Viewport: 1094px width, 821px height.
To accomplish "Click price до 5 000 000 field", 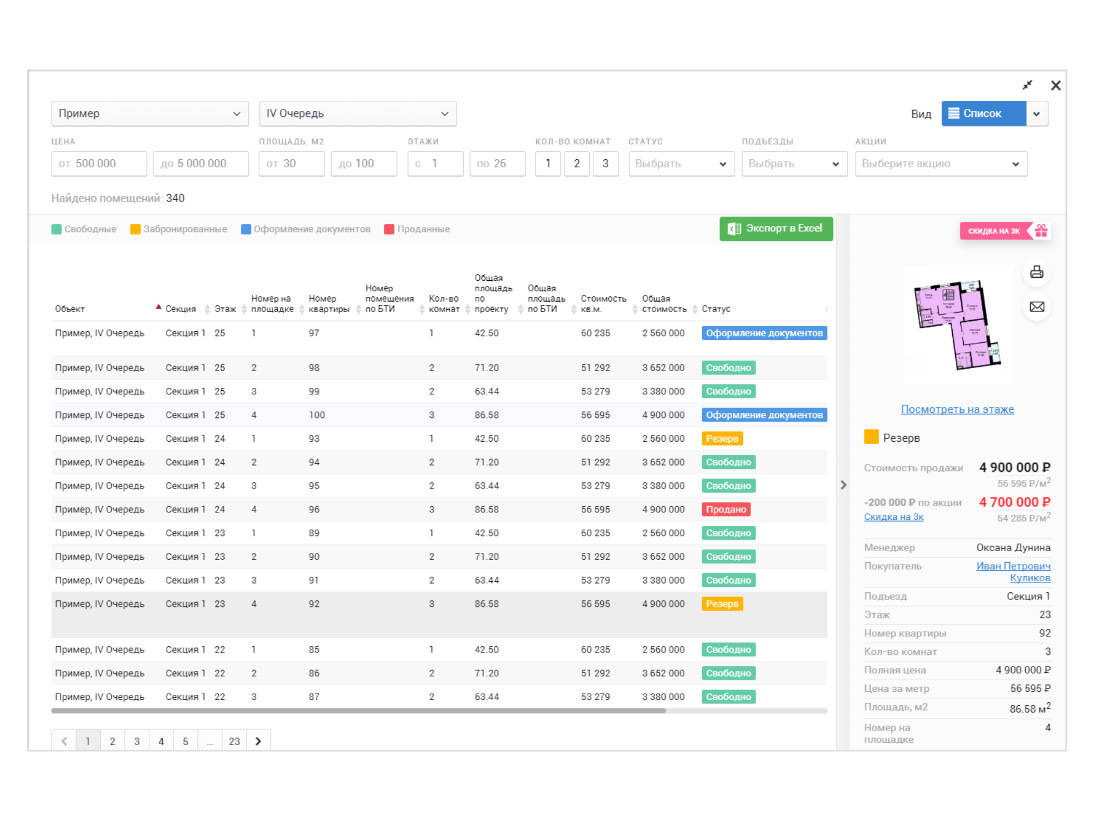I will point(201,164).
